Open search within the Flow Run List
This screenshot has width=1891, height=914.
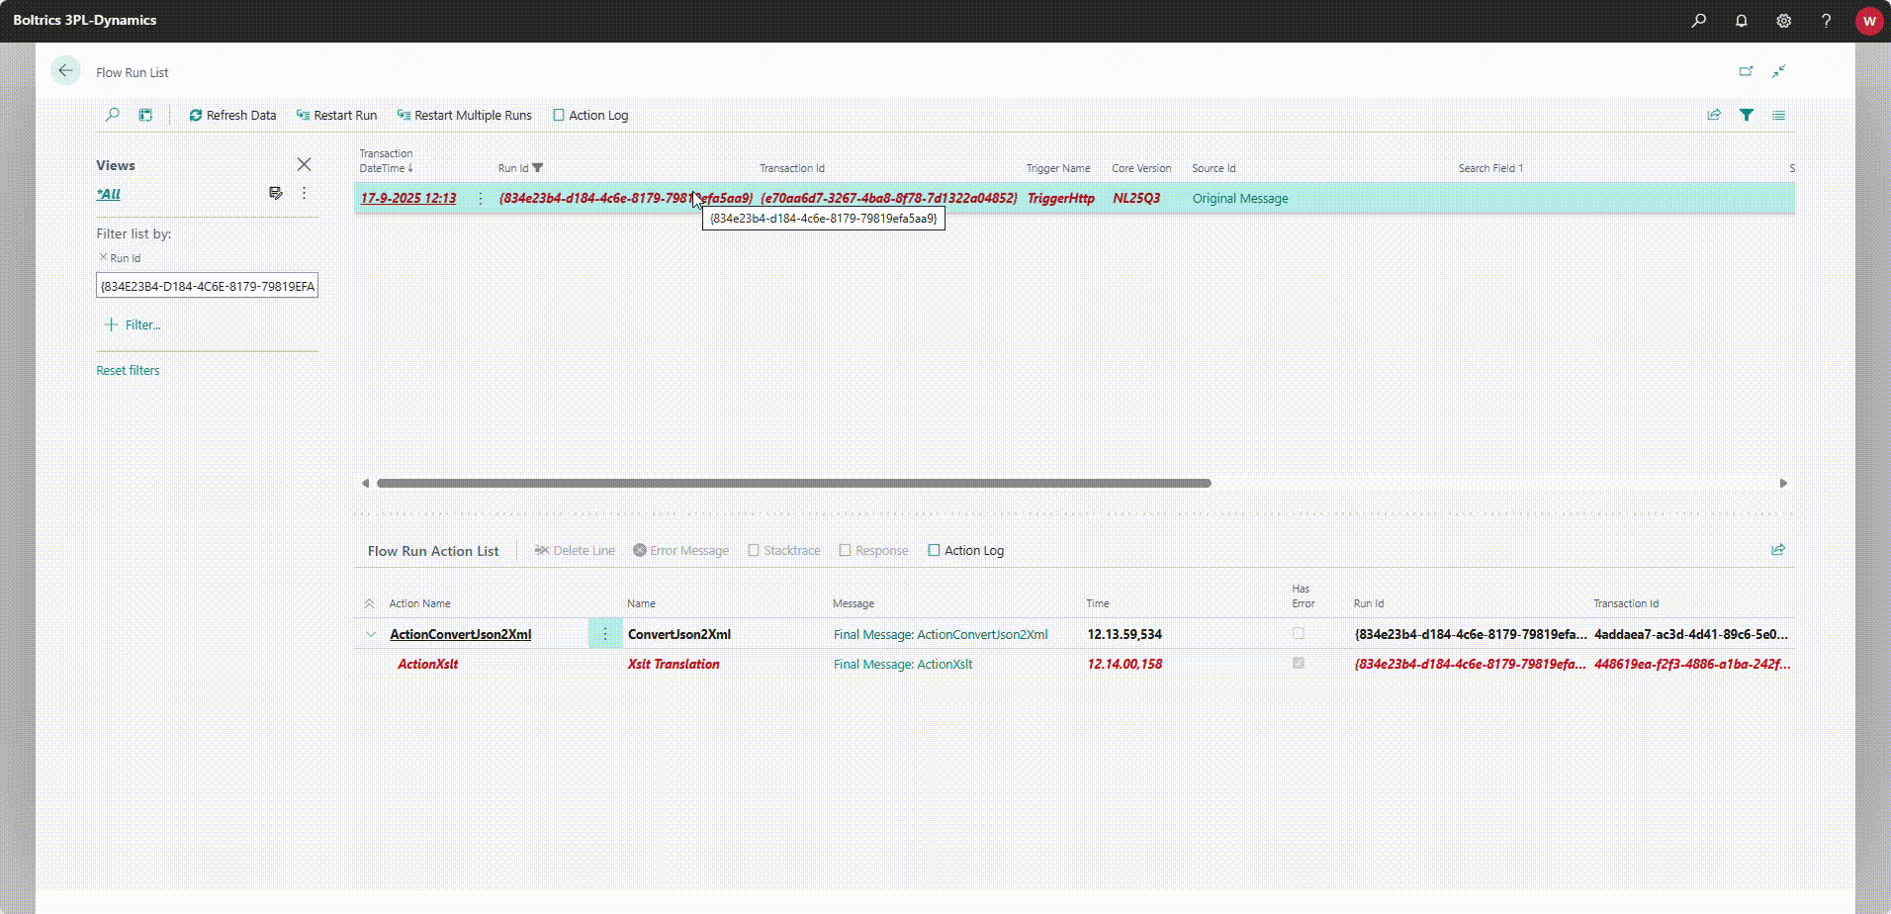tap(112, 115)
